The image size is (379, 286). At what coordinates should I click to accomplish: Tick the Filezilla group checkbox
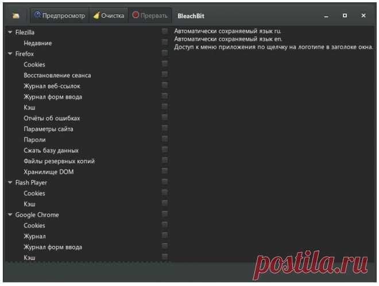pos(165,31)
